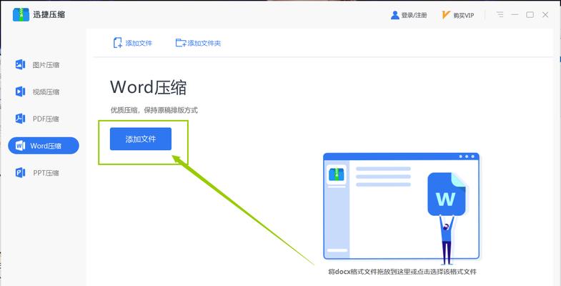The height and width of the screenshot is (286, 561).
Task: Click the Word document illustration drop area
Action: [x=401, y=208]
